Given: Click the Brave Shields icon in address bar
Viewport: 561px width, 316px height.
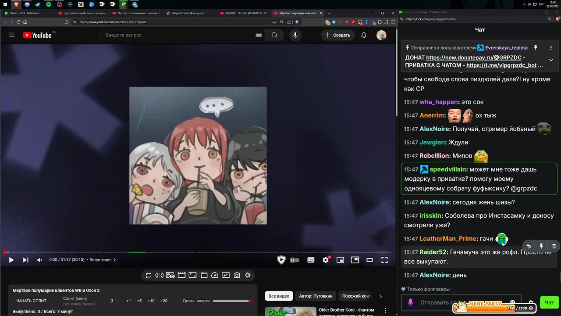Looking at the screenshot, I should pyautogui.click(x=297, y=22).
